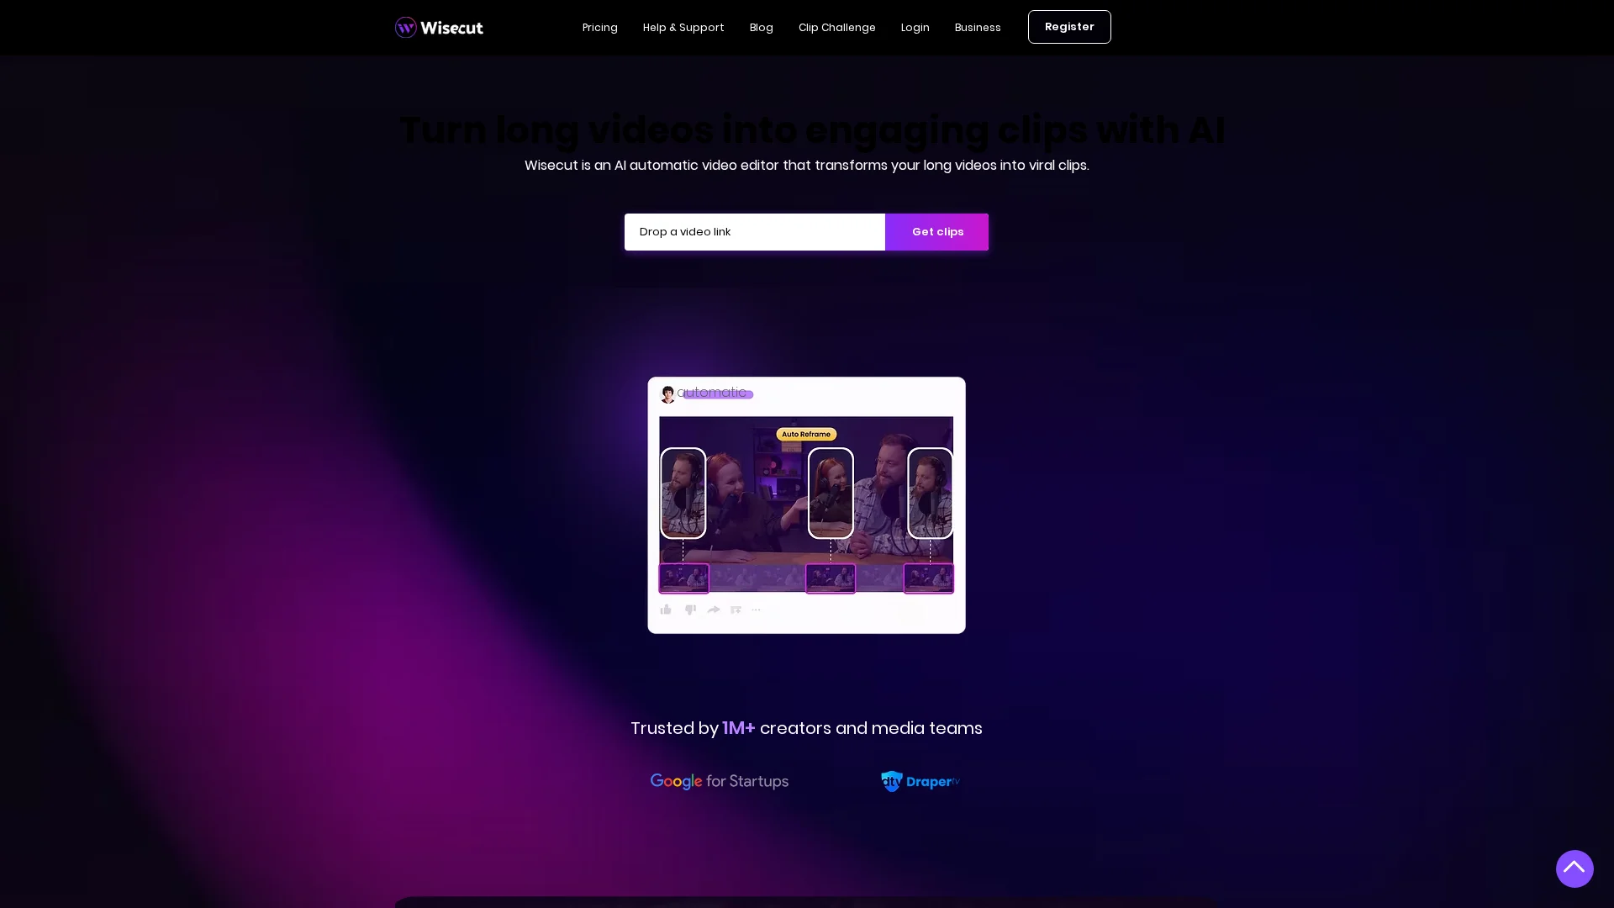Viewport: 1614px width, 908px height.
Task: Click the Get clips button
Action: click(937, 232)
